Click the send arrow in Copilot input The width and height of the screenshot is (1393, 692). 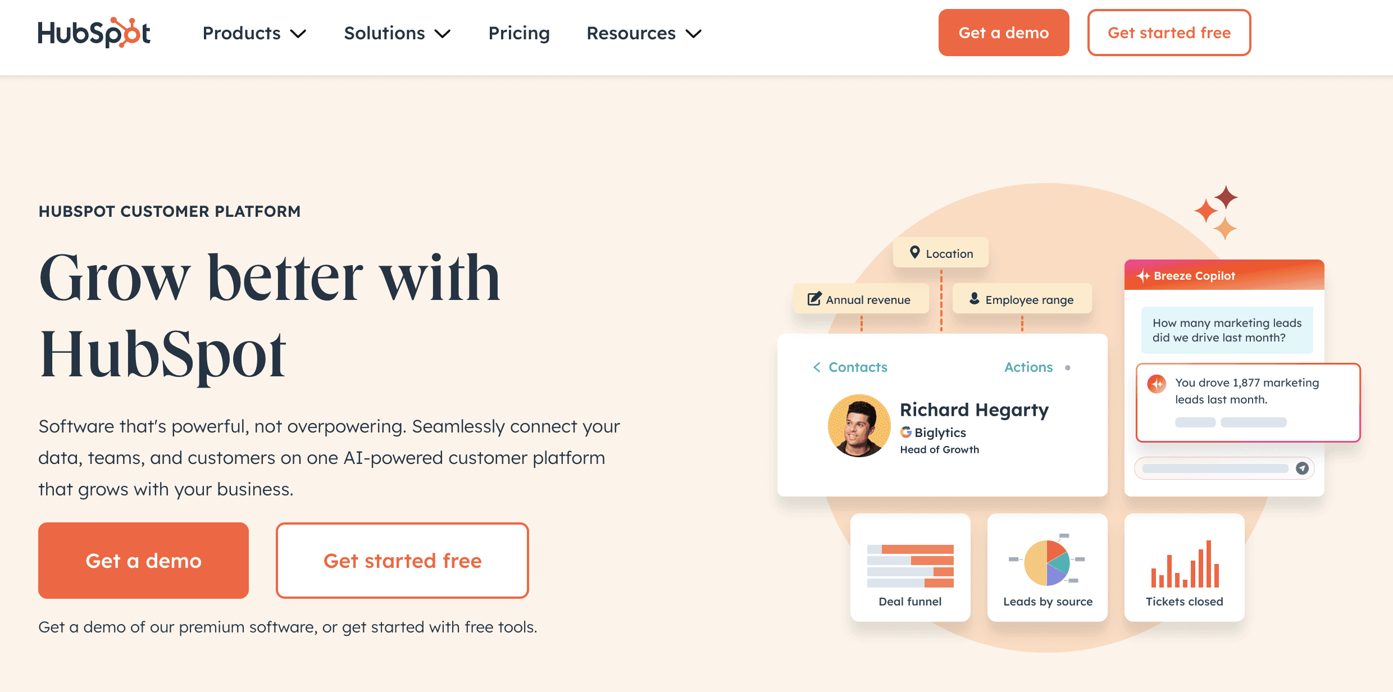(x=1302, y=468)
